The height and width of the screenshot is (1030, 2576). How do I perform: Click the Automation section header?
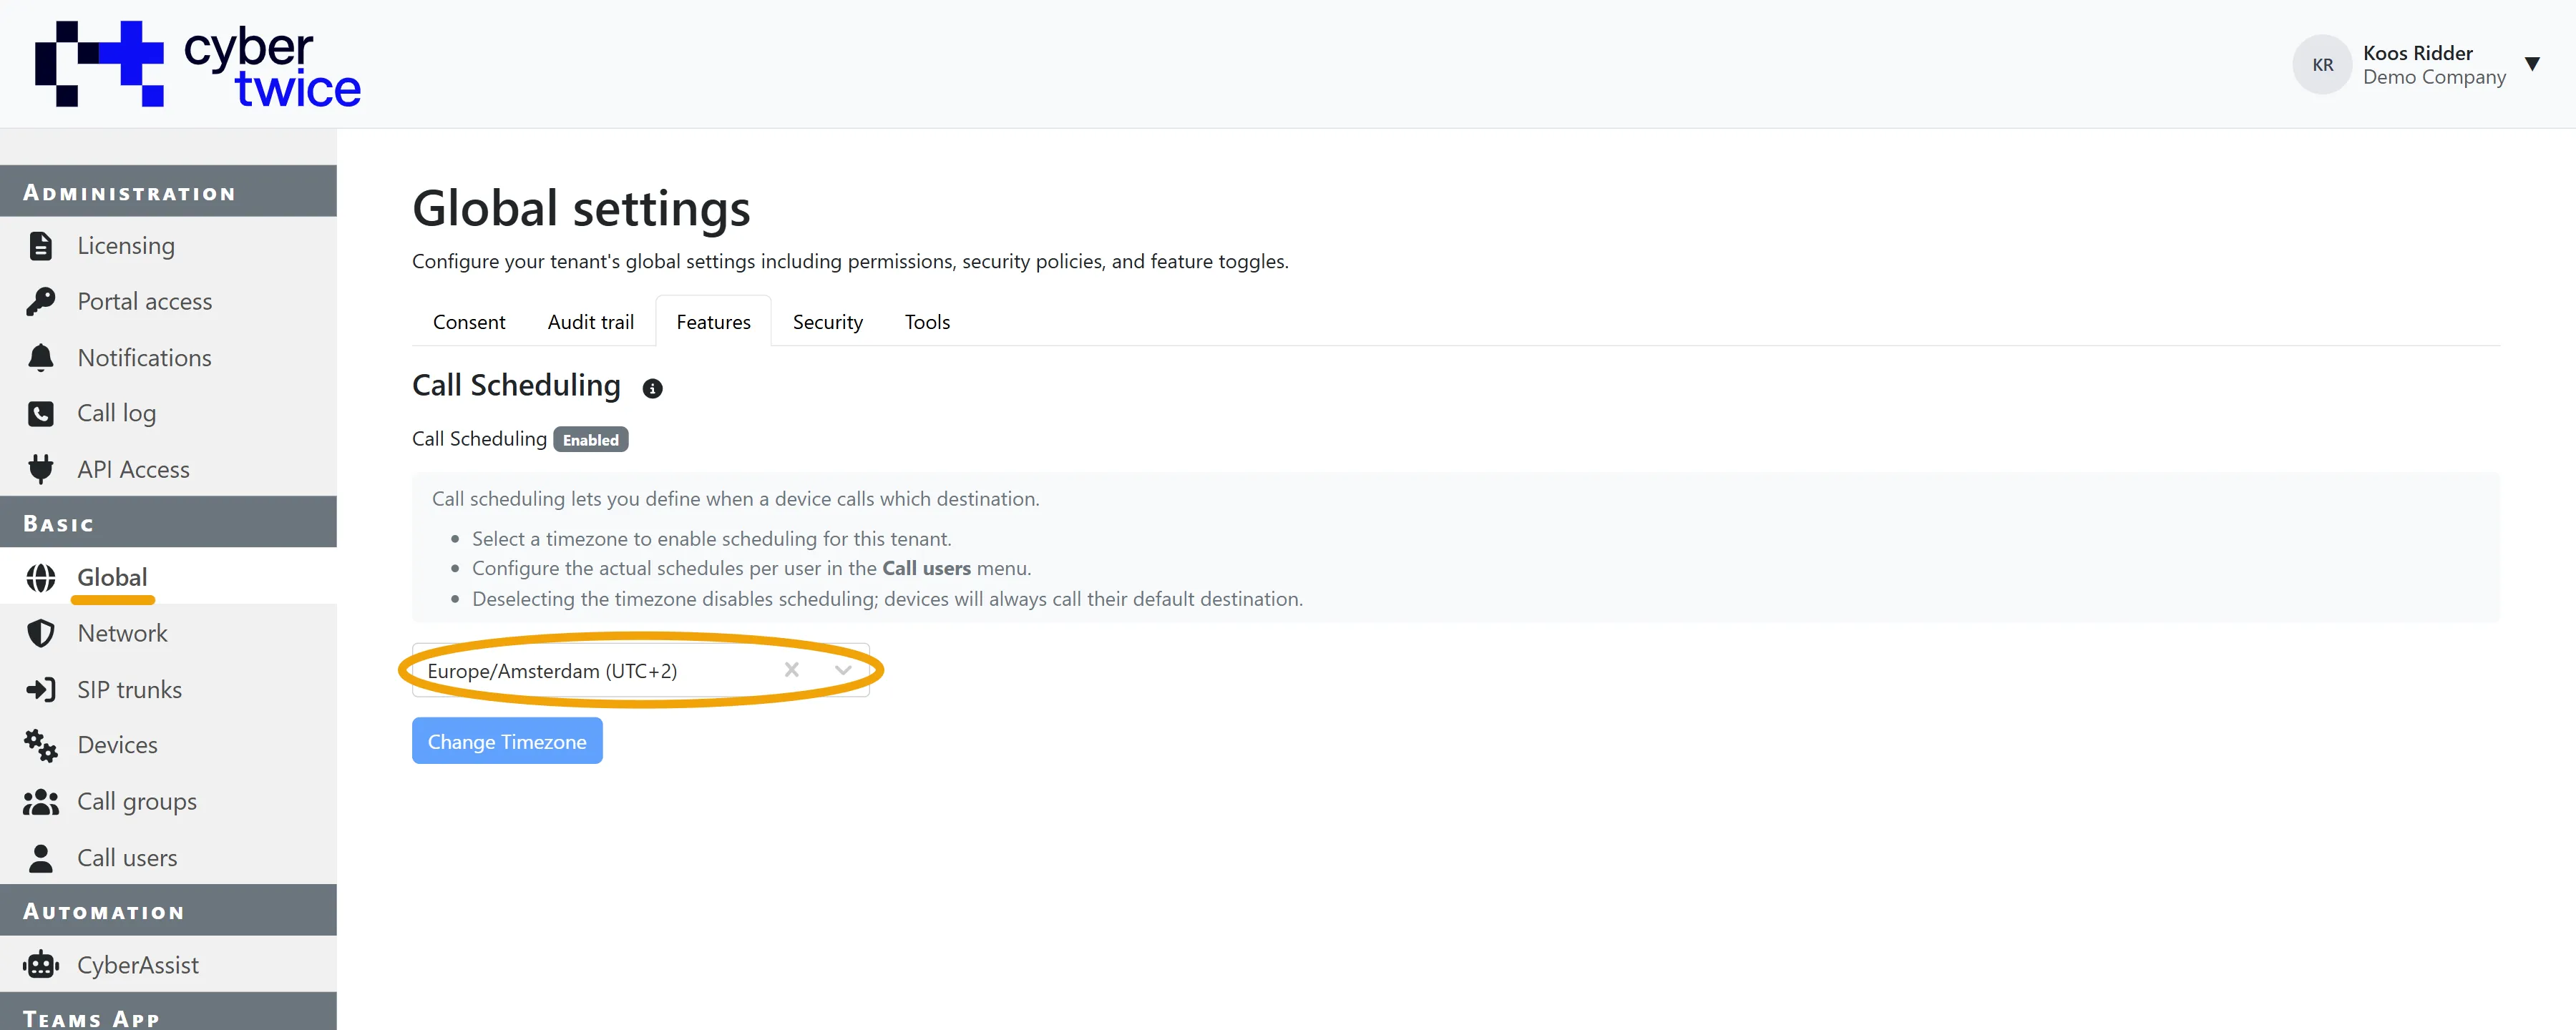pyautogui.click(x=168, y=911)
